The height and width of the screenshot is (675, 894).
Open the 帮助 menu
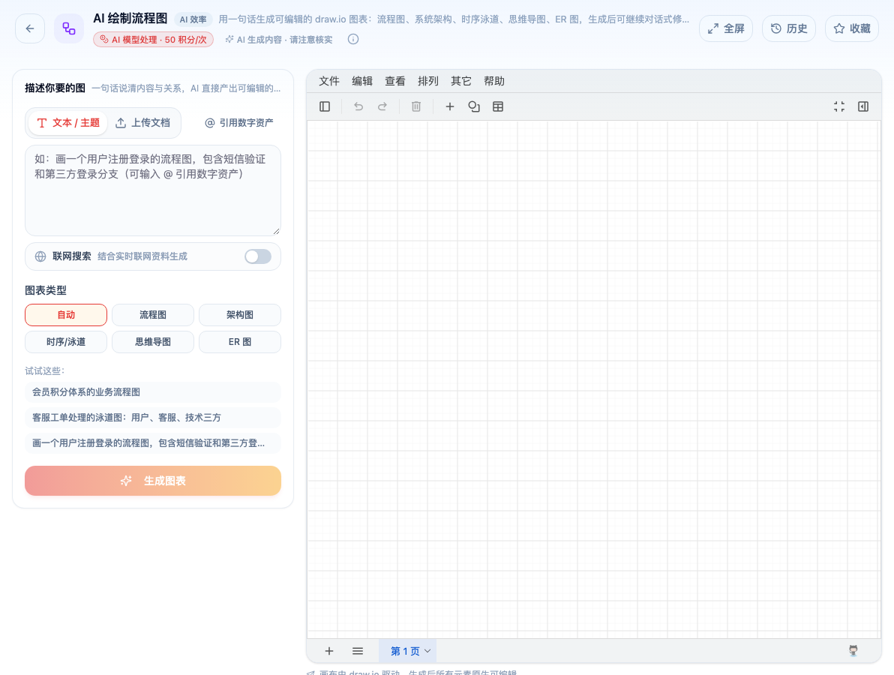coord(494,81)
